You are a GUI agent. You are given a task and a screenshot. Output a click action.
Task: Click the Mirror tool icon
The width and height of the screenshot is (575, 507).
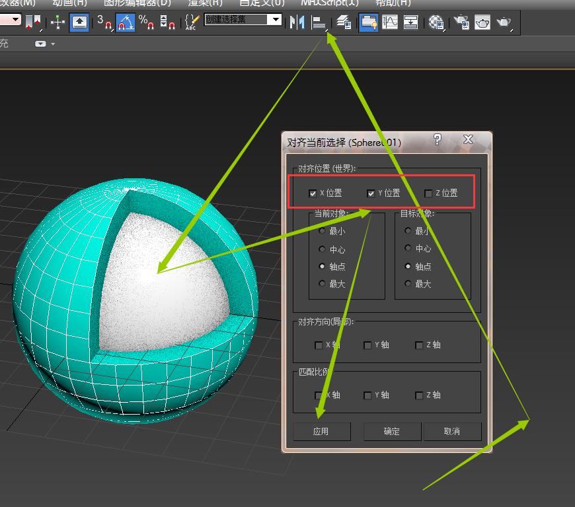(297, 22)
